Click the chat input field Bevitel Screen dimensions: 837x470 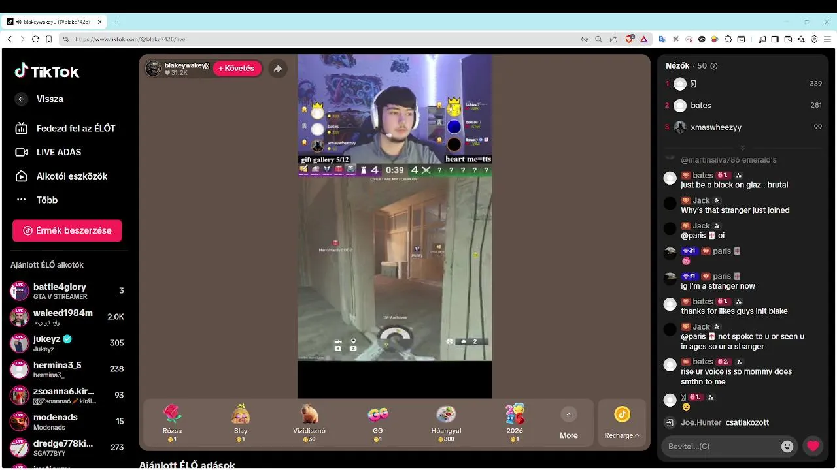click(721, 446)
